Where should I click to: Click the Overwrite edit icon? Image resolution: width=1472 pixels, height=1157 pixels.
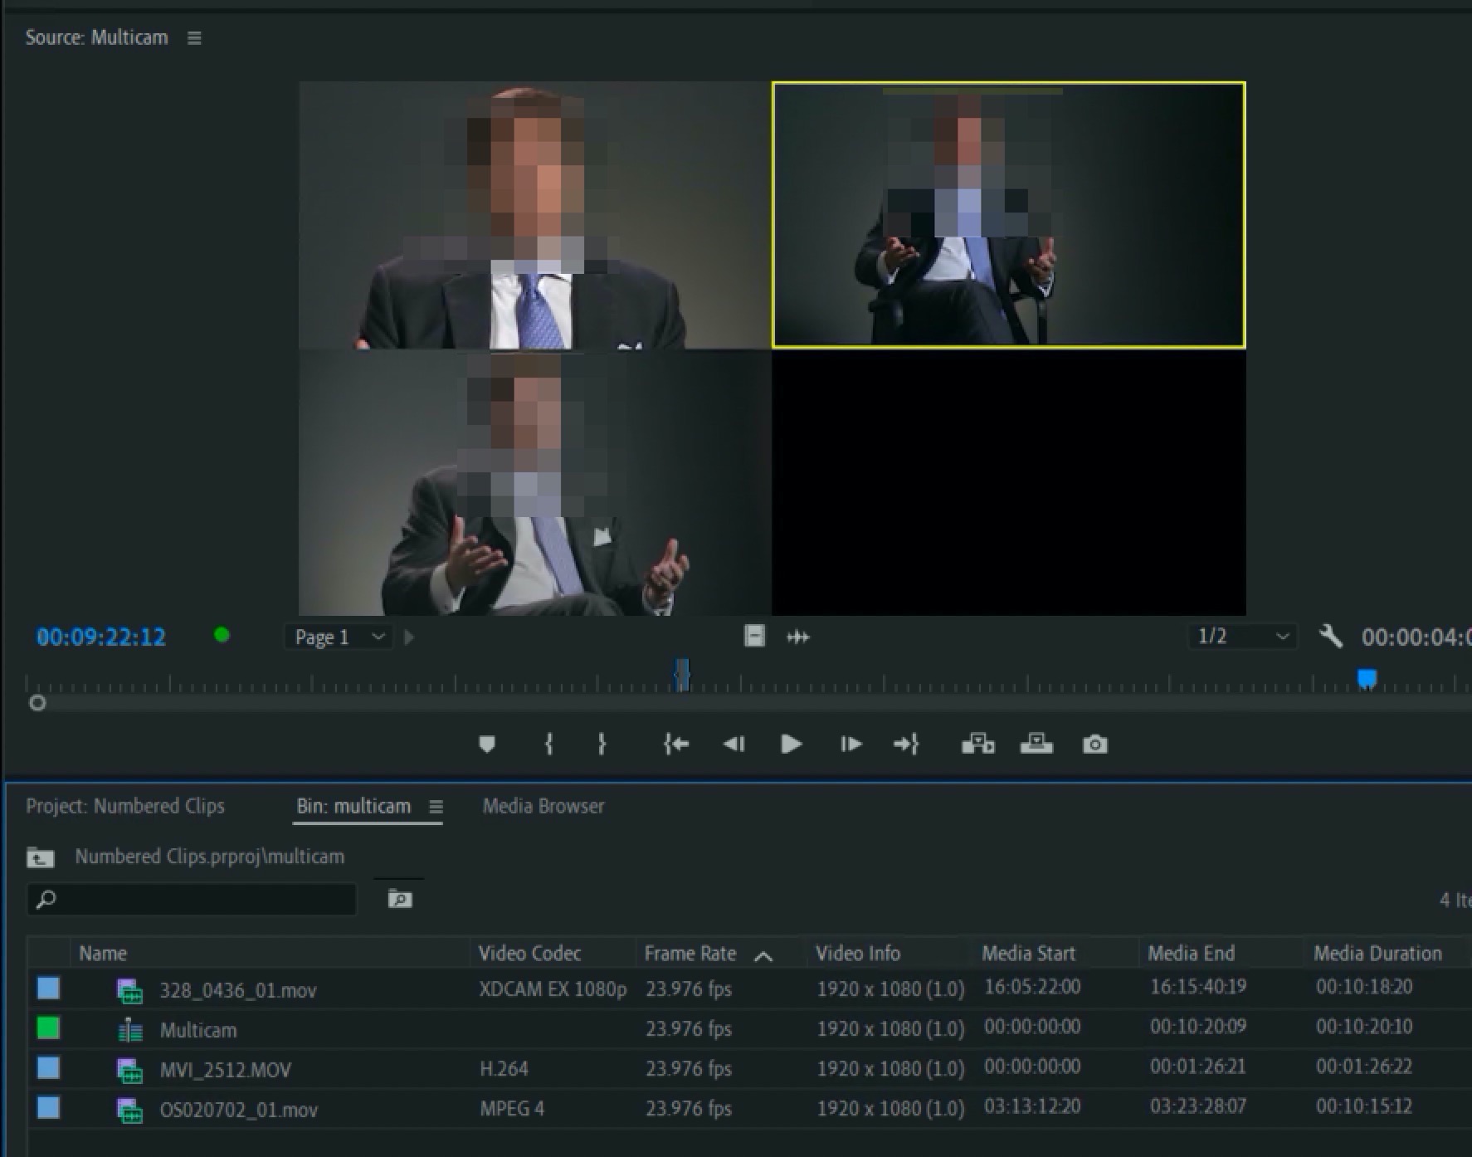[x=1036, y=744]
